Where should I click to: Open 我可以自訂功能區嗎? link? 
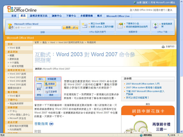[x=138, y=98]
